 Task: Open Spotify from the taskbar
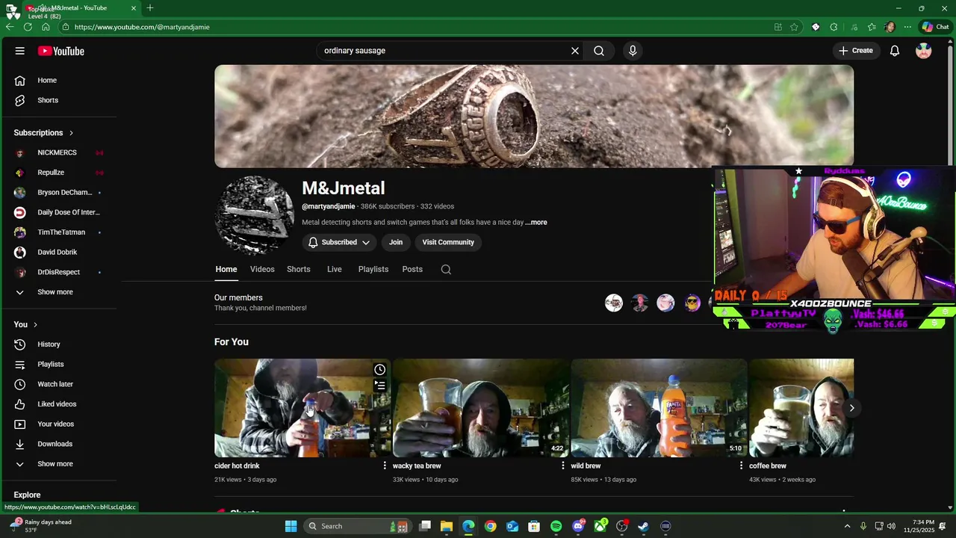556,526
